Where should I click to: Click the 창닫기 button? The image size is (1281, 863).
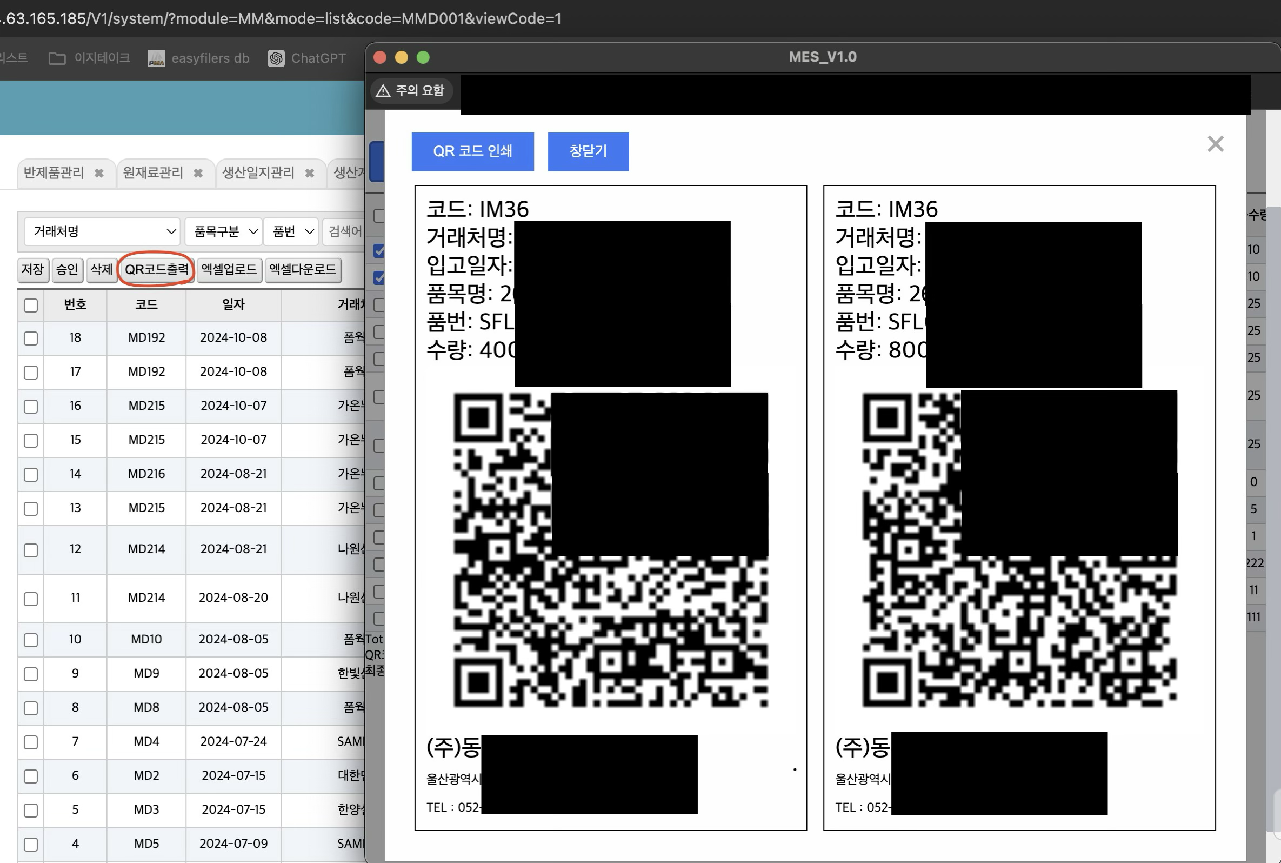(588, 151)
